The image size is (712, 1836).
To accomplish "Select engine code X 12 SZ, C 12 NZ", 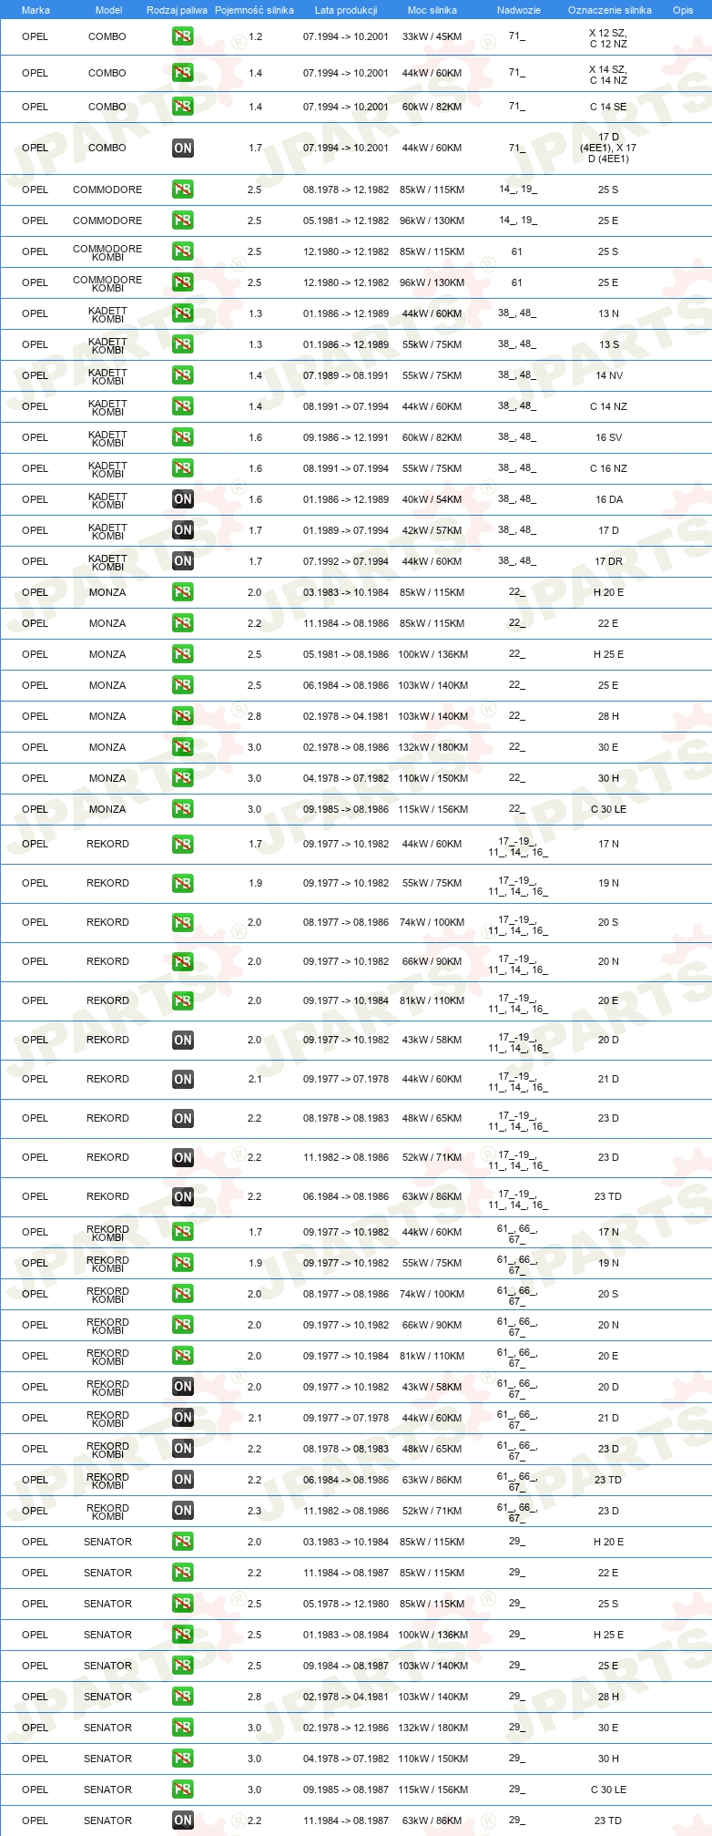I will (608, 38).
